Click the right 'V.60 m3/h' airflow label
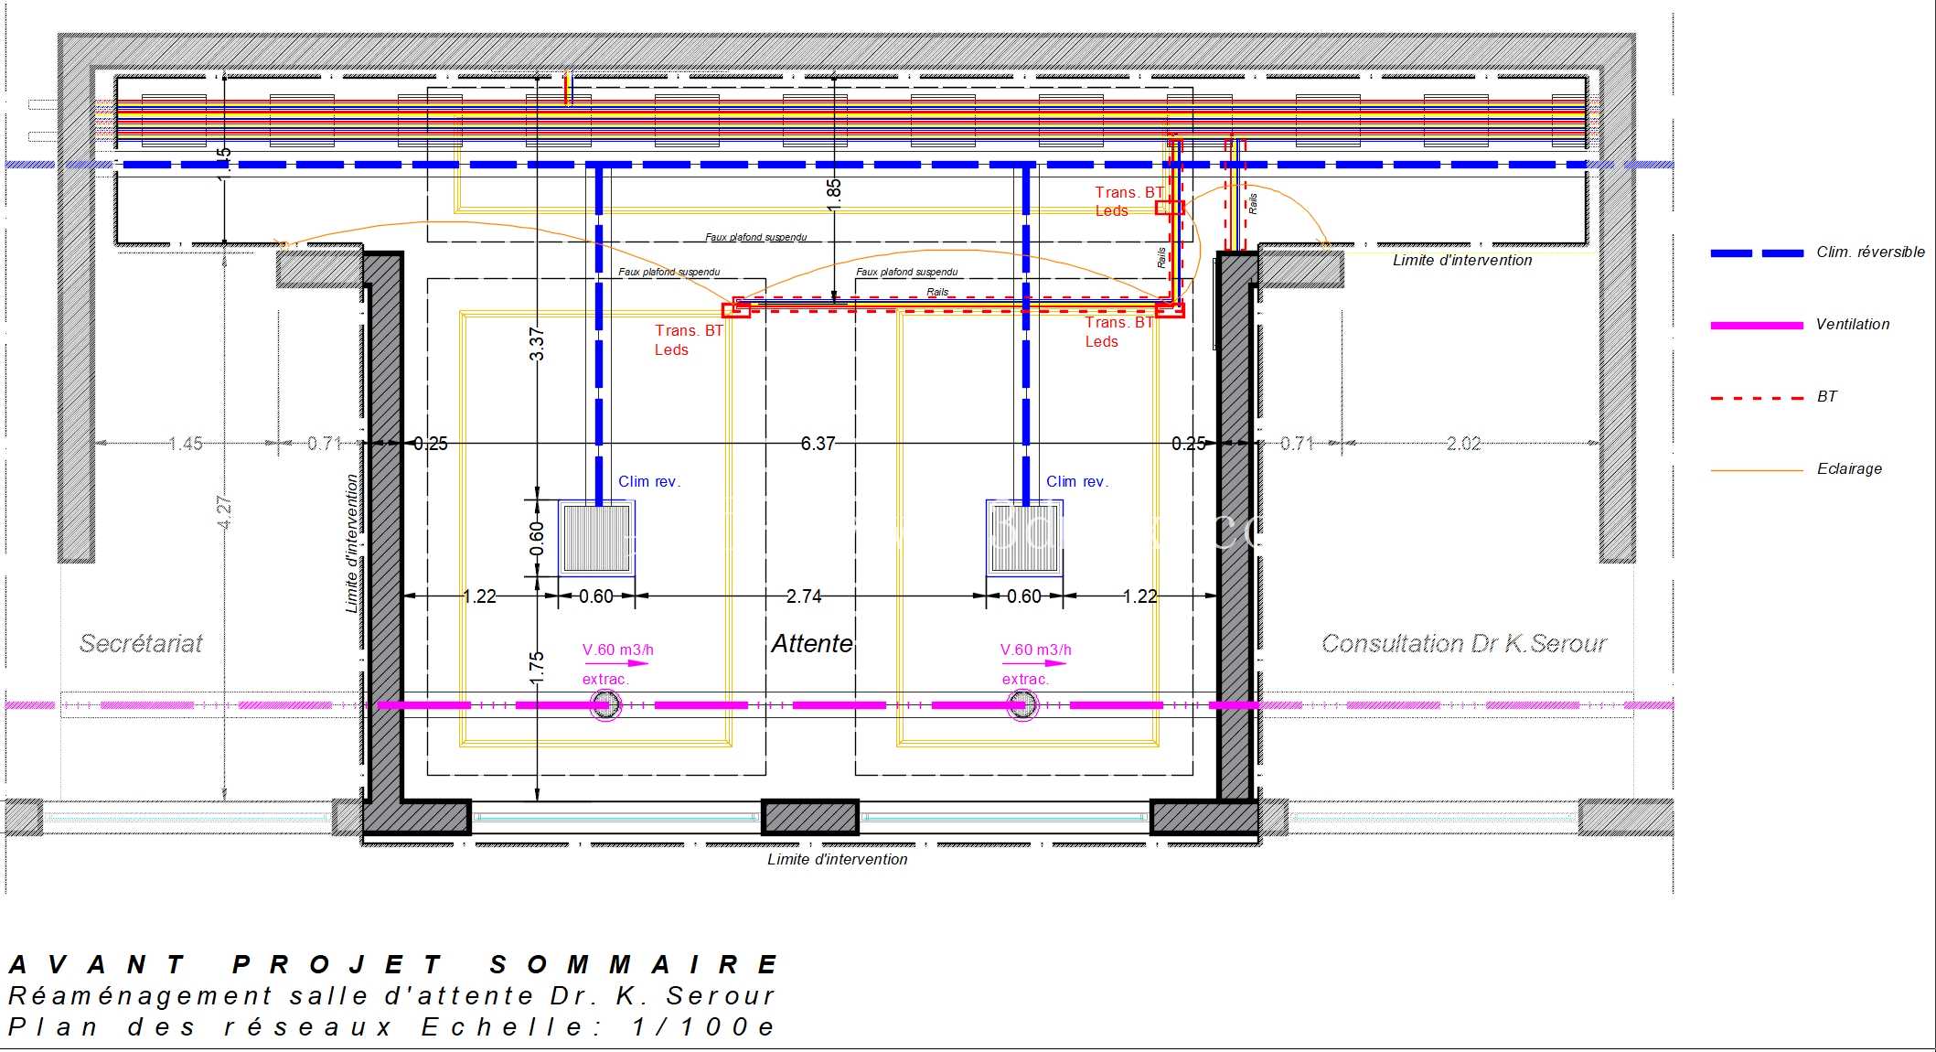The height and width of the screenshot is (1052, 1936). (x=1036, y=650)
